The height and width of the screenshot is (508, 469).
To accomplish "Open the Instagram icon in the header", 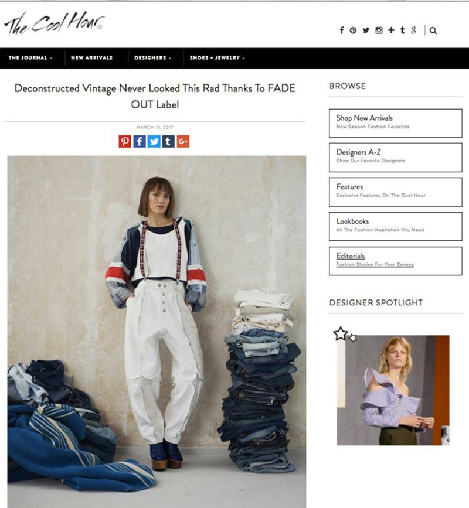I will (379, 30).
